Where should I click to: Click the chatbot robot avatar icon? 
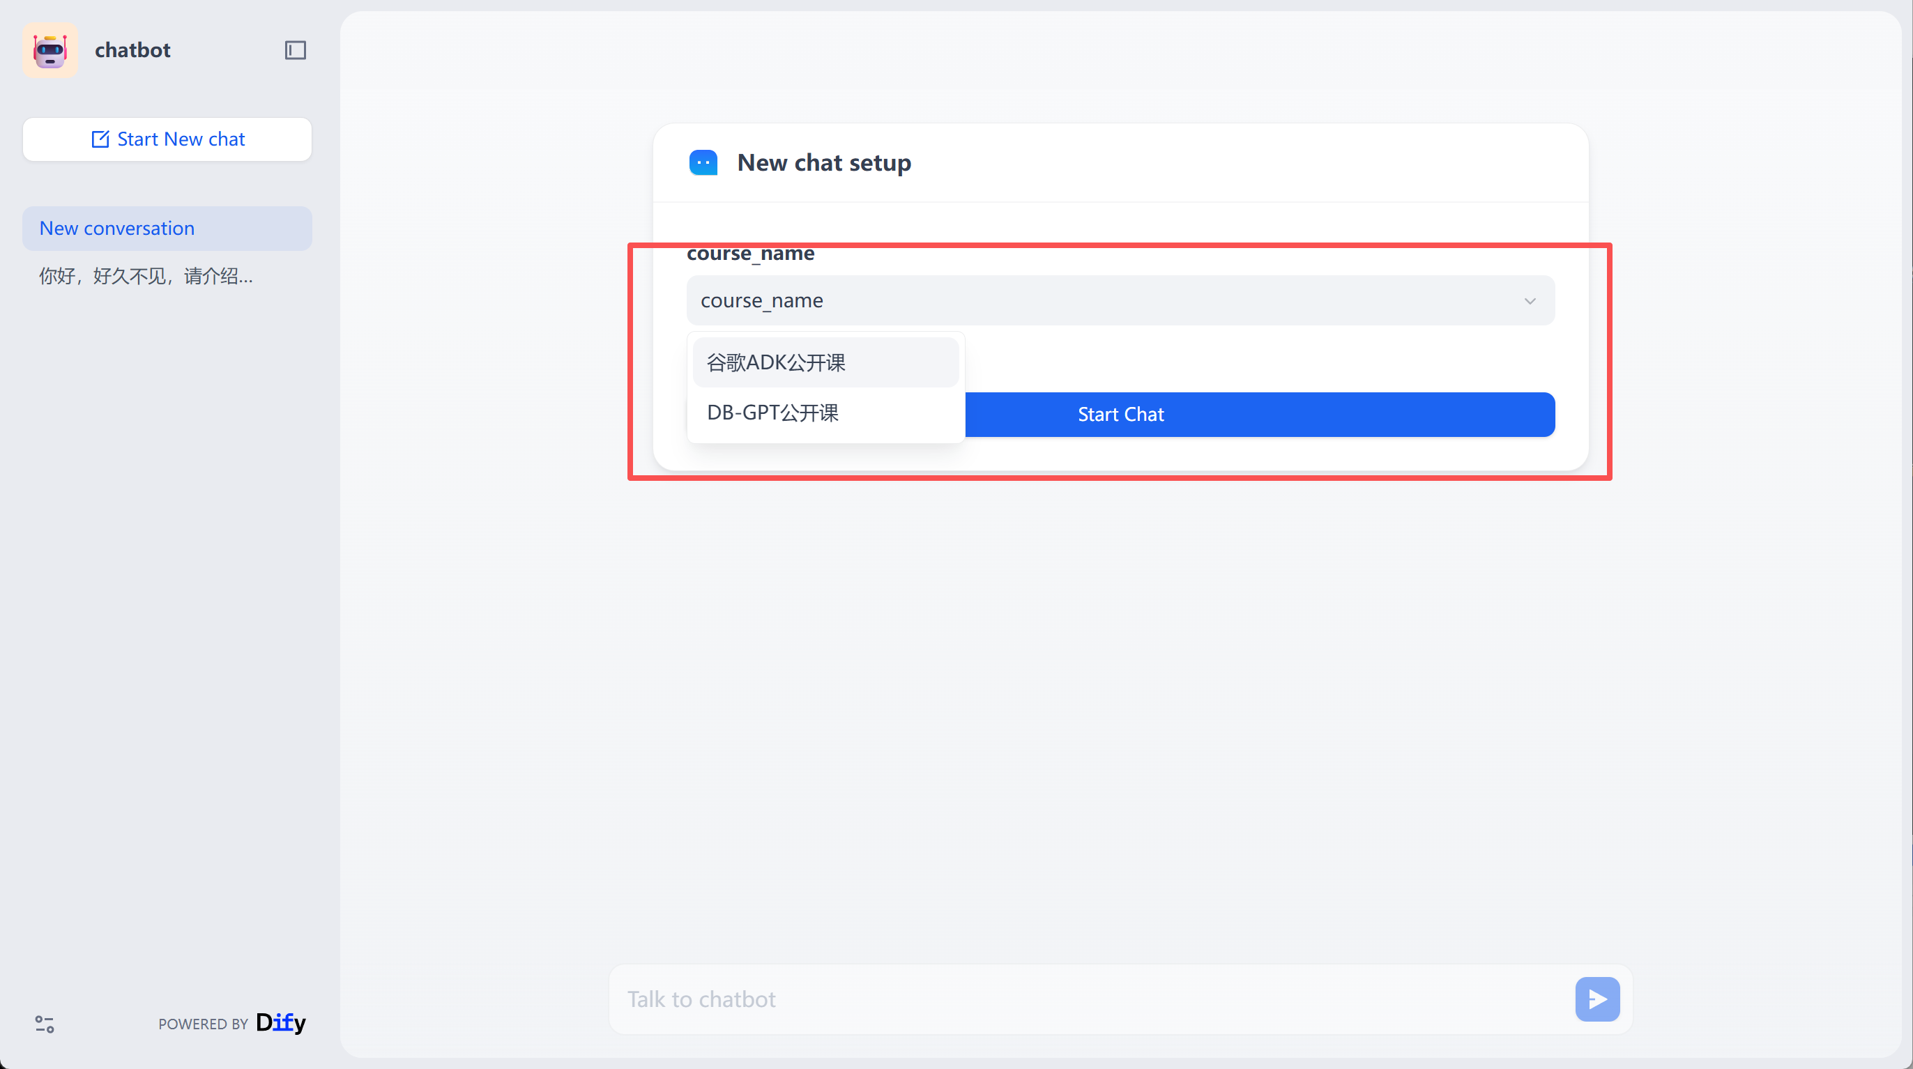[x=49, y=49]
